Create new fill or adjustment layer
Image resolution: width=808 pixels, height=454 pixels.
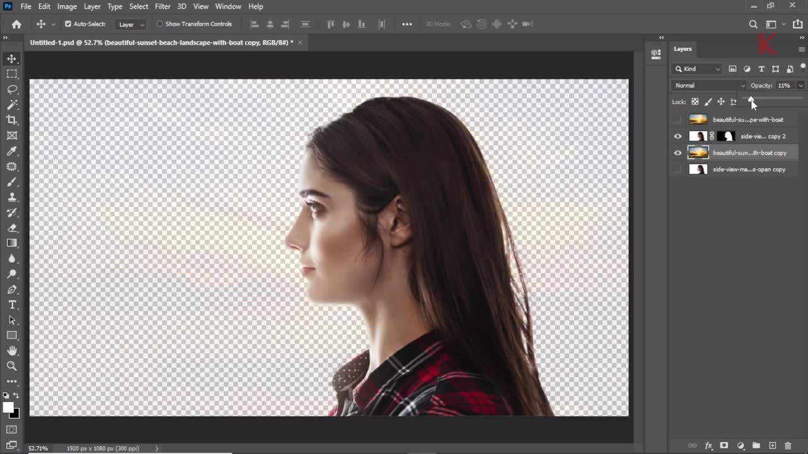pyautogui.click(x=740, y=446)
